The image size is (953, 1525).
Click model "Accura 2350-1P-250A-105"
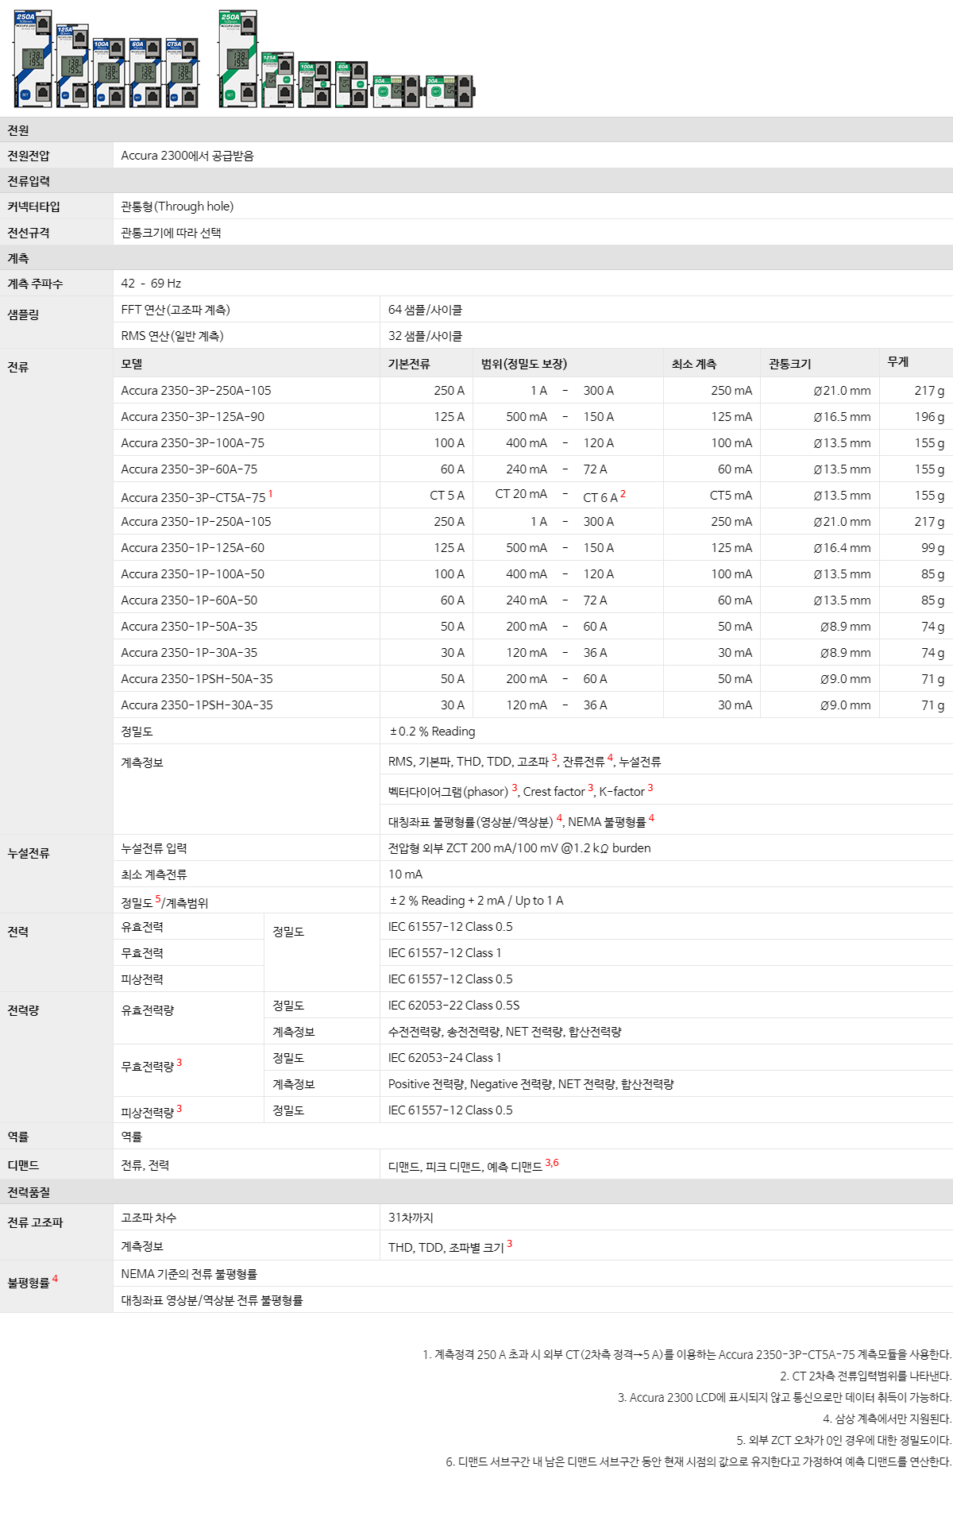click(x=196, y=522)
